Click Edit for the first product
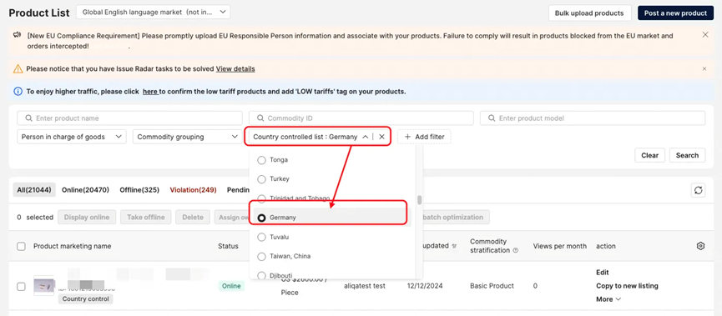The image size is (722, 316). click(x=603, y=273)
